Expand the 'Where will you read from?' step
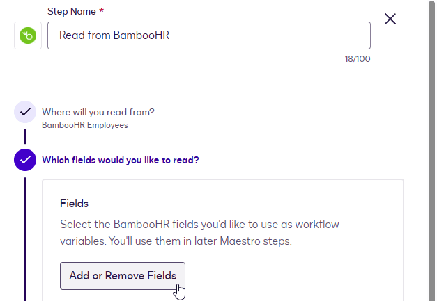 98,112
